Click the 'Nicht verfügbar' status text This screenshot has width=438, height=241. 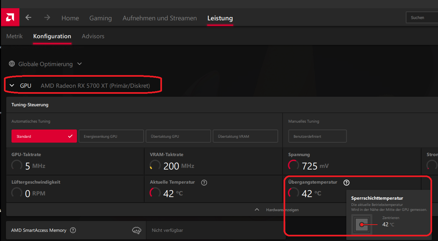tap(167, 231)
